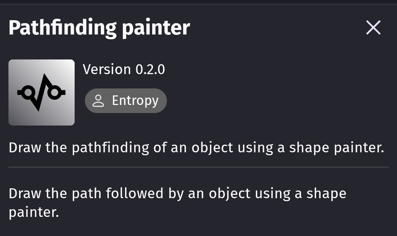The width and height of the screenshot is (397, 236).
Task: Close the Pathfinding painter dialog
Action: click(373, 28)
